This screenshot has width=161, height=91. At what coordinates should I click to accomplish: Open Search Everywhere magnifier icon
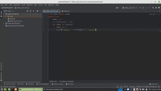point(153,8)
